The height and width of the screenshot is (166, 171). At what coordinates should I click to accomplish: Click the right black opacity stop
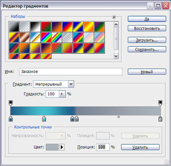click(160, 103)
